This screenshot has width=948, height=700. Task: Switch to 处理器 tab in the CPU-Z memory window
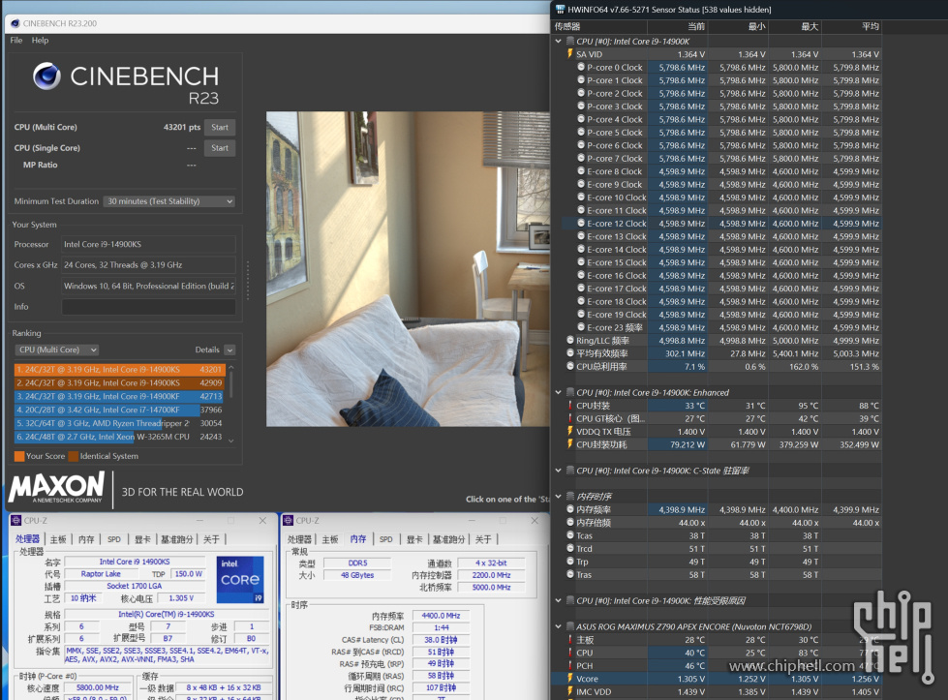pos(300,539)
